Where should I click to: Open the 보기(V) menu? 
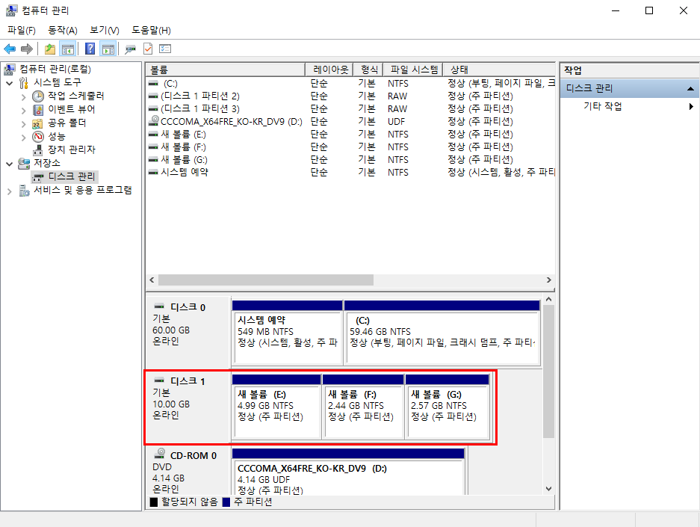tap(104, 30)
